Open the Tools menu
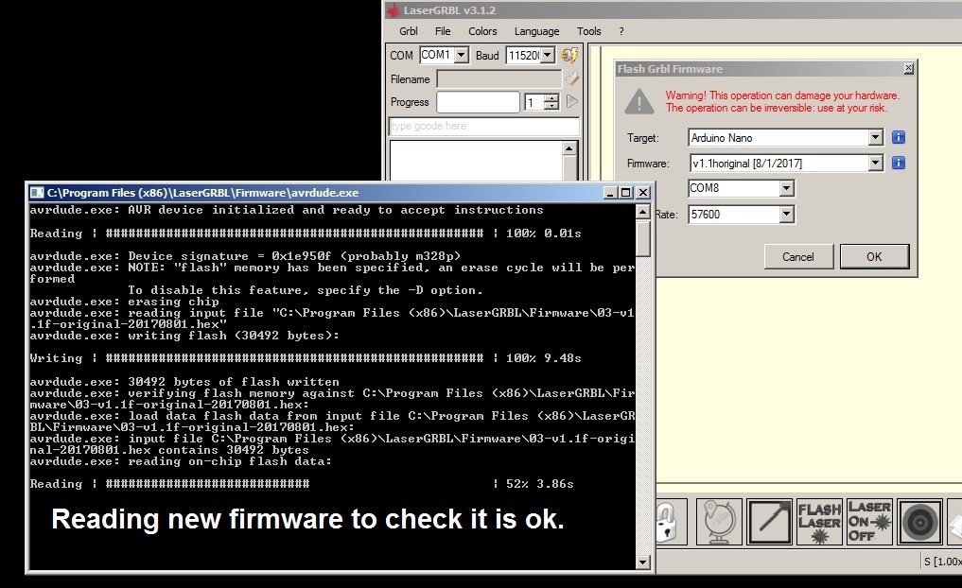The width and height of the screenshot is (962, 588). 589,31
